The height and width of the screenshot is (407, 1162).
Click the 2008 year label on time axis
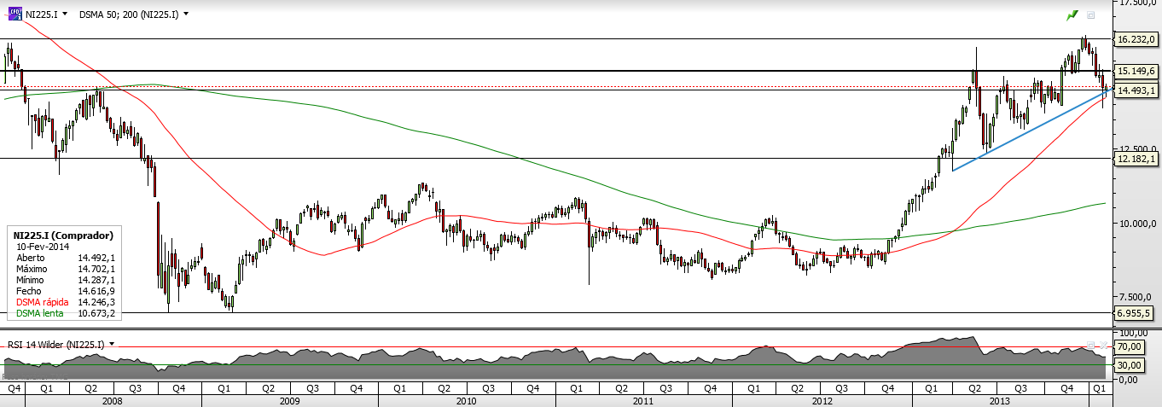[112, 400]
